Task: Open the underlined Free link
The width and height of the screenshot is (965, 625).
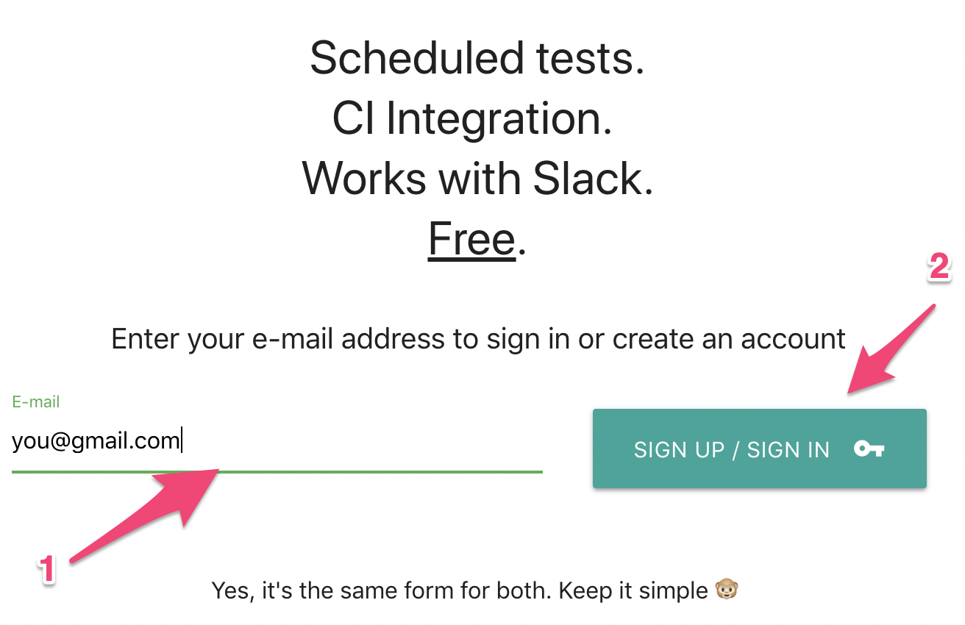Action: tap(471, 239)
